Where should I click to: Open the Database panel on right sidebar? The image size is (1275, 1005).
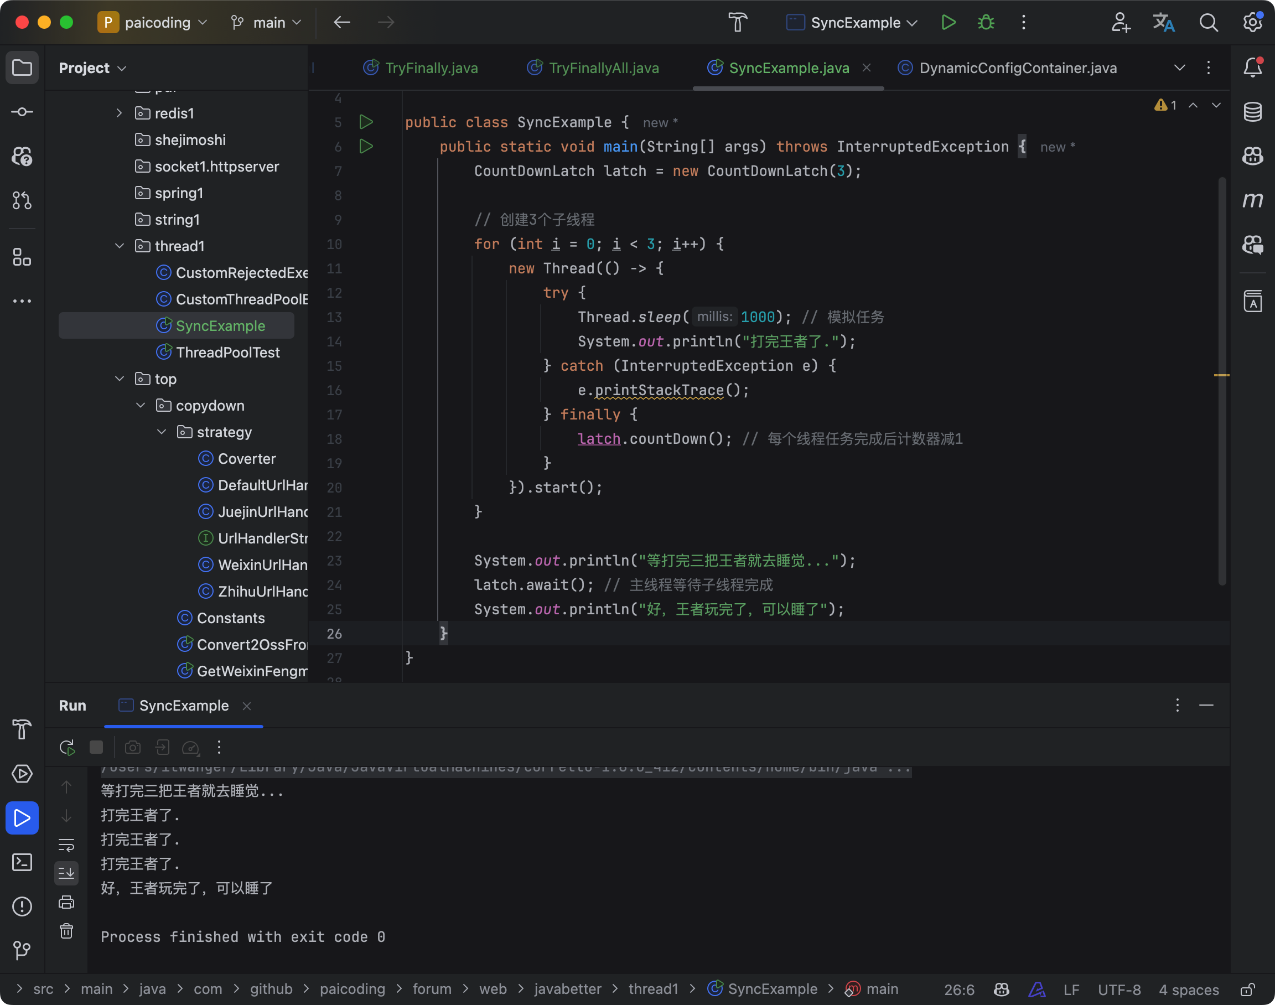tap(1253, 111)
